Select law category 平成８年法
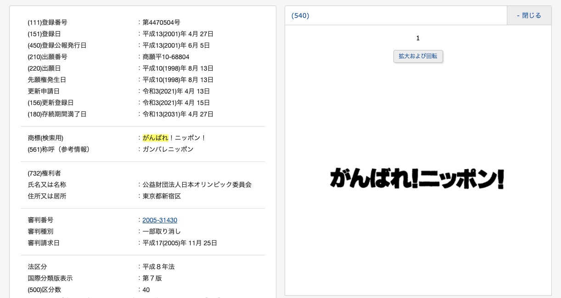 coord(158,267)
